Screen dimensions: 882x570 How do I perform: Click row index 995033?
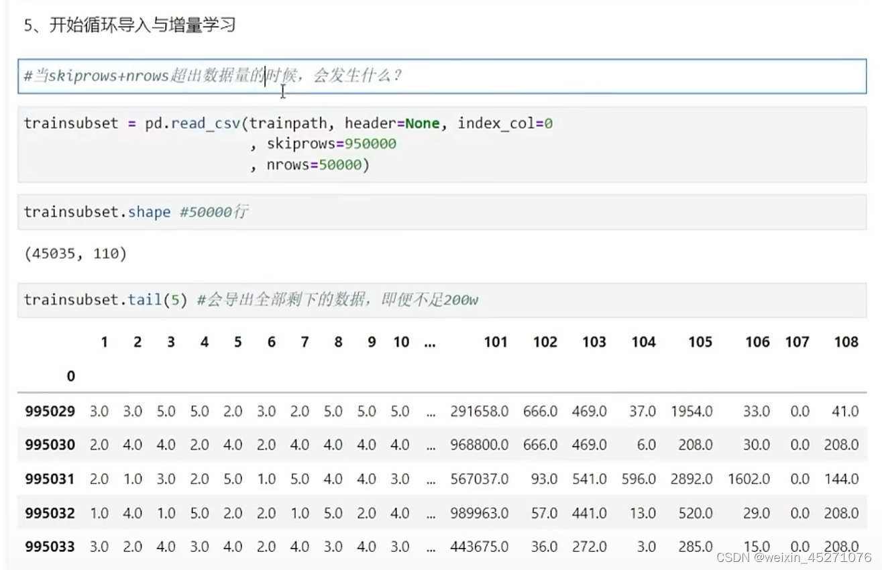click(x=50, y=547)
